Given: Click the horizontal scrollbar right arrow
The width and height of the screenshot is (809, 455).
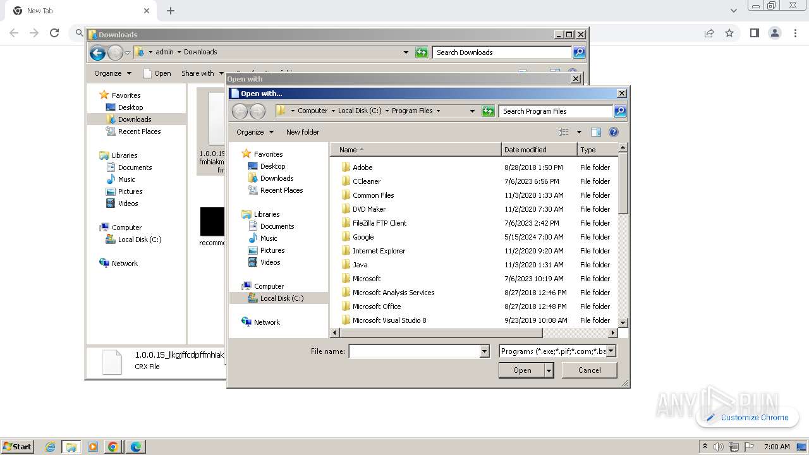Looking at the screenshot, I should pyautogui.click(x=612, y=332).
